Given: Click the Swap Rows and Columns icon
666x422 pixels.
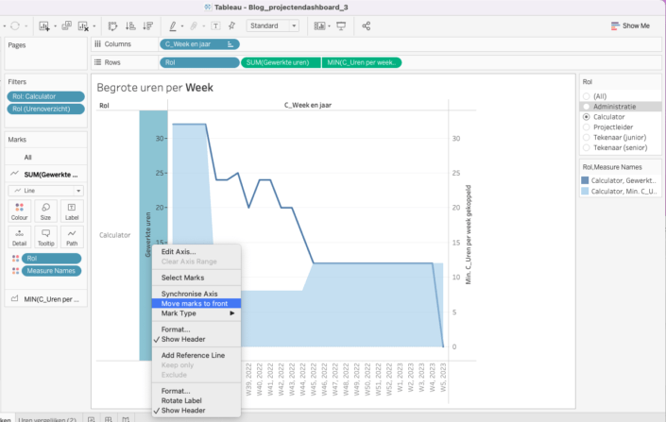Looking at the screenshot, I should [x=111, y=25].
